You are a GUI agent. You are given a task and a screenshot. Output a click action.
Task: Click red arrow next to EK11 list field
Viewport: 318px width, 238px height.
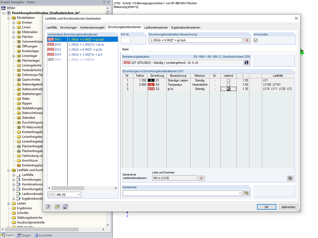[x=202, y=178]
